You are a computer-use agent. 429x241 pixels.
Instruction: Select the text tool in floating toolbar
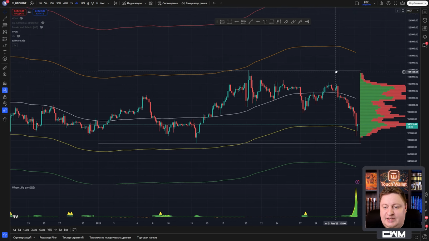pos(265,21)
